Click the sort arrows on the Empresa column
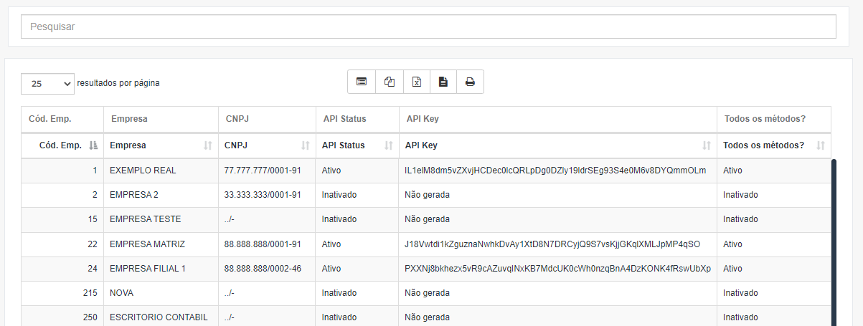863x326 pixels. [x=208, y=145]
